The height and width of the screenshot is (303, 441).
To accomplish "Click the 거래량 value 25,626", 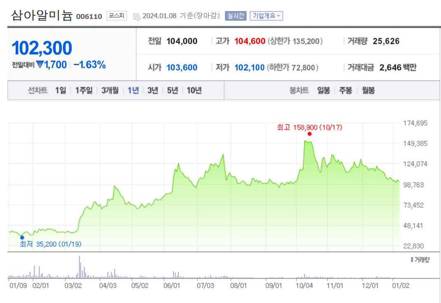I will click(386, 41).
